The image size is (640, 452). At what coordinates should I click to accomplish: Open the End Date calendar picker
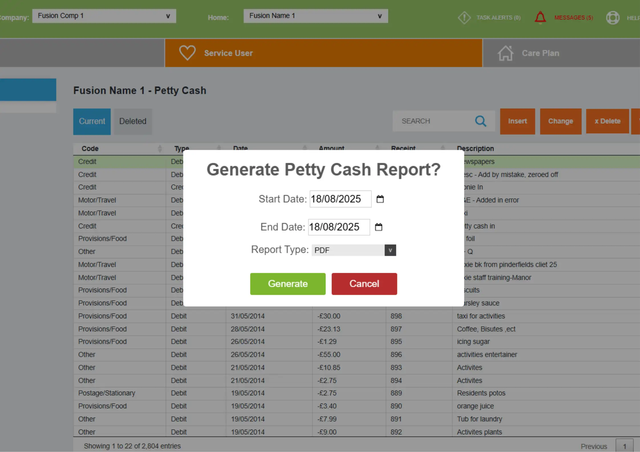[x=379, y=227]
